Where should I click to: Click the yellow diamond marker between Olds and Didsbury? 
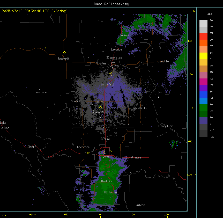pos(101,108)
